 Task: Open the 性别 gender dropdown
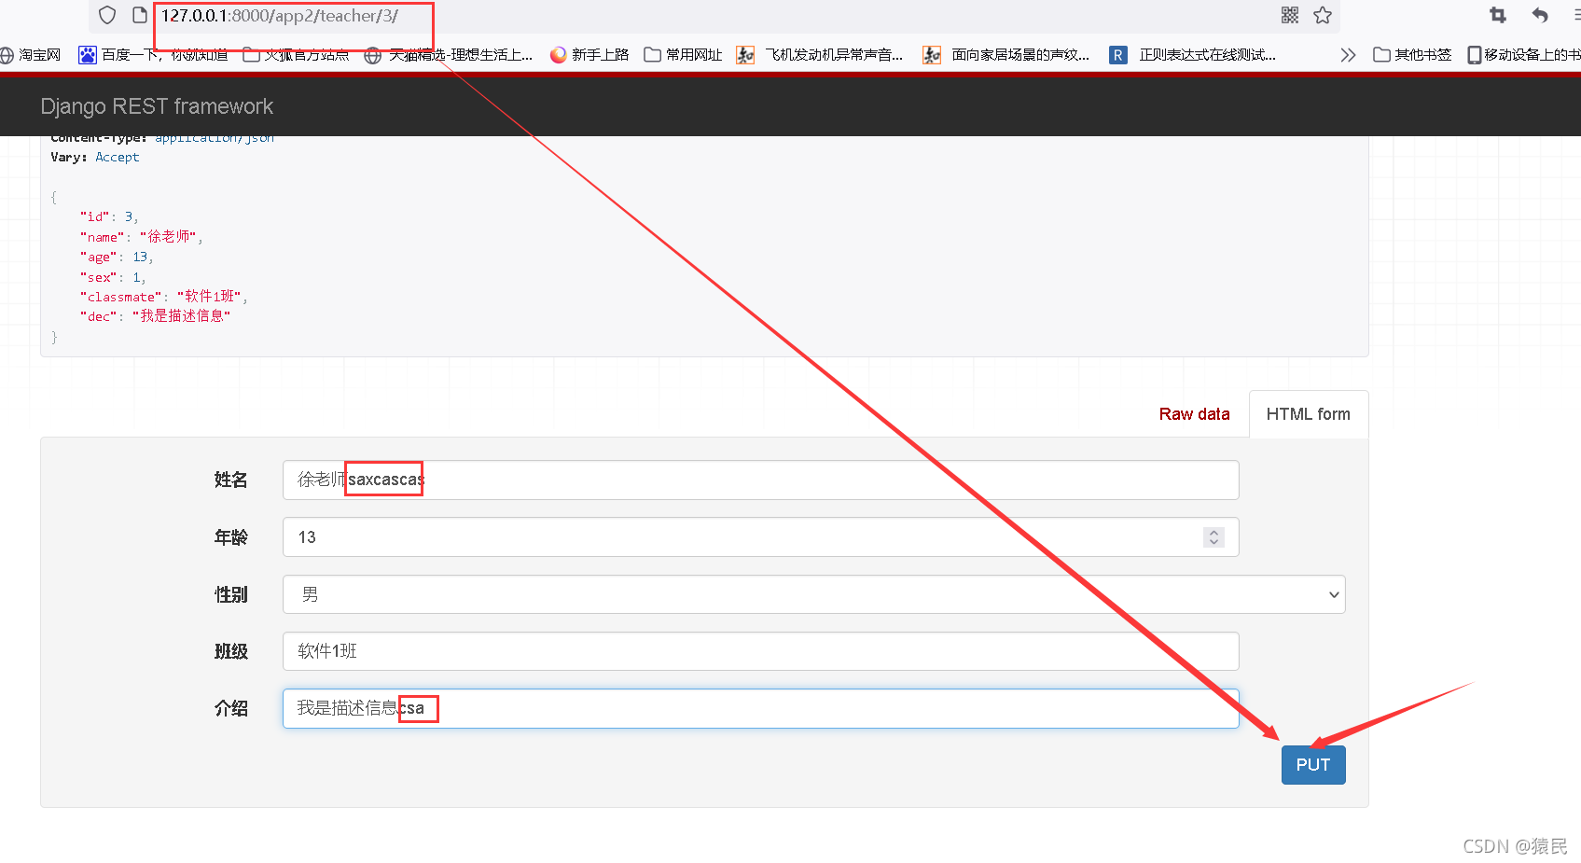813,594
